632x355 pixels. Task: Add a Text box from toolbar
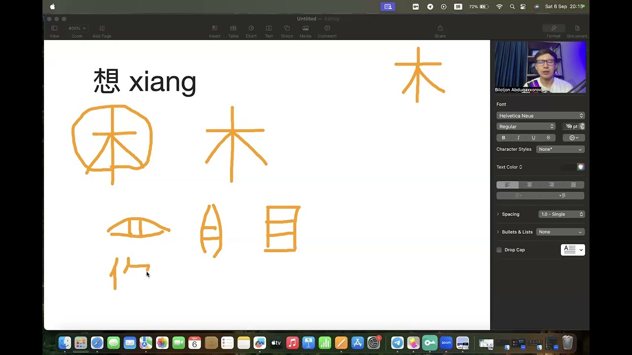(269, 31)
